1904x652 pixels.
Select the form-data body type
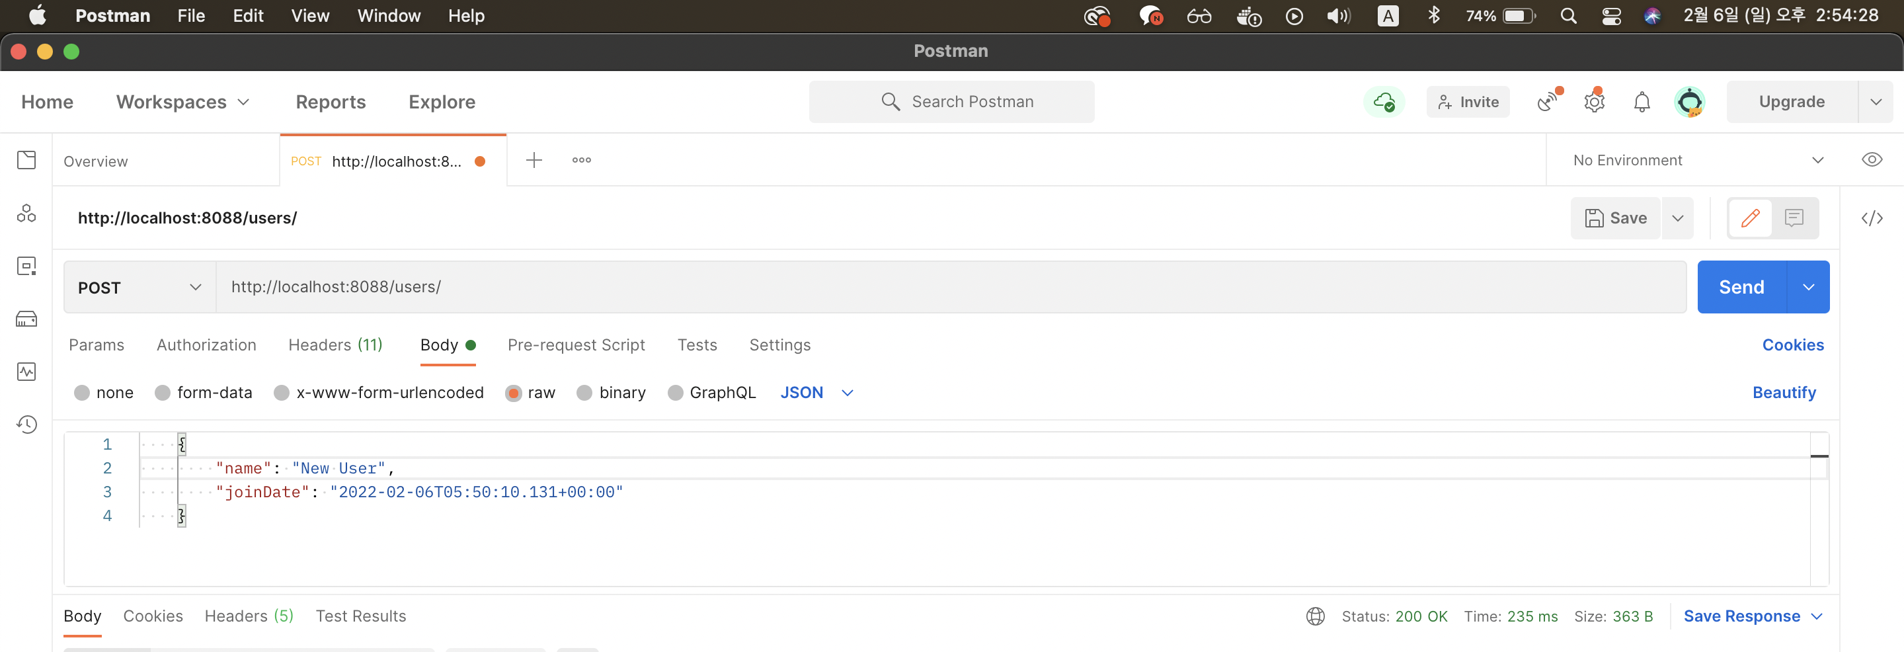coord(163,393)
